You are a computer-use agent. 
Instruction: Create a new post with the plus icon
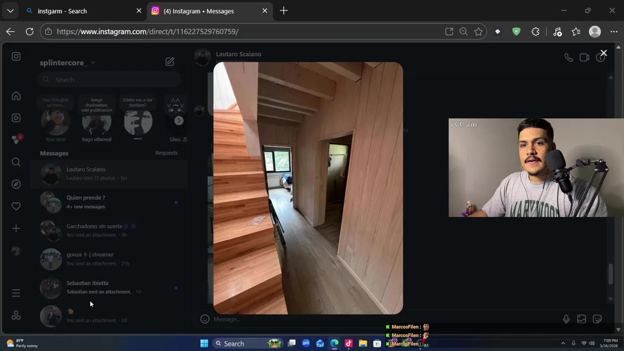pos(16,229)
